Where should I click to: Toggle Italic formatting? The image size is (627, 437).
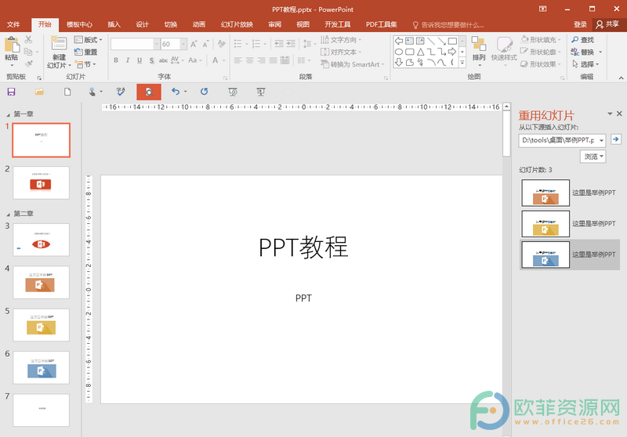[x=128, y=60]
